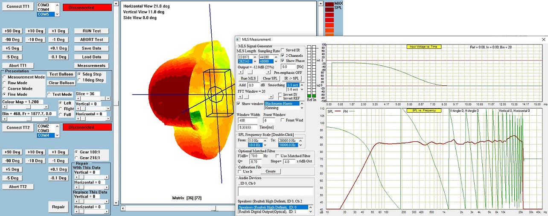Click the Clear SPL button
The image size is (548, 216).
click(270, 79)
